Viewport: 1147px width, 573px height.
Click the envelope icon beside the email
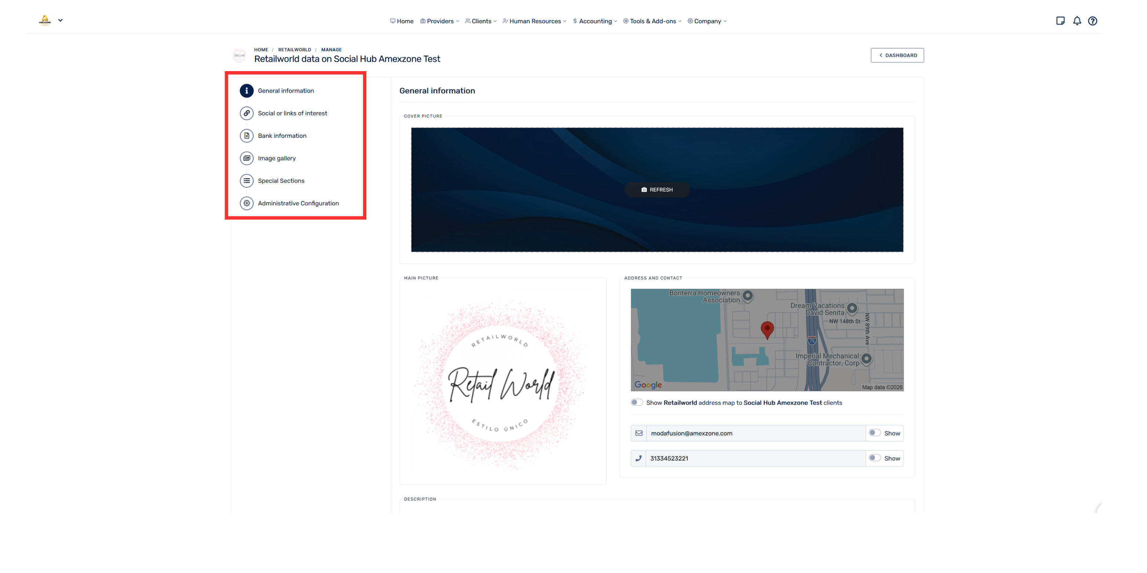[x=639, y=433]
